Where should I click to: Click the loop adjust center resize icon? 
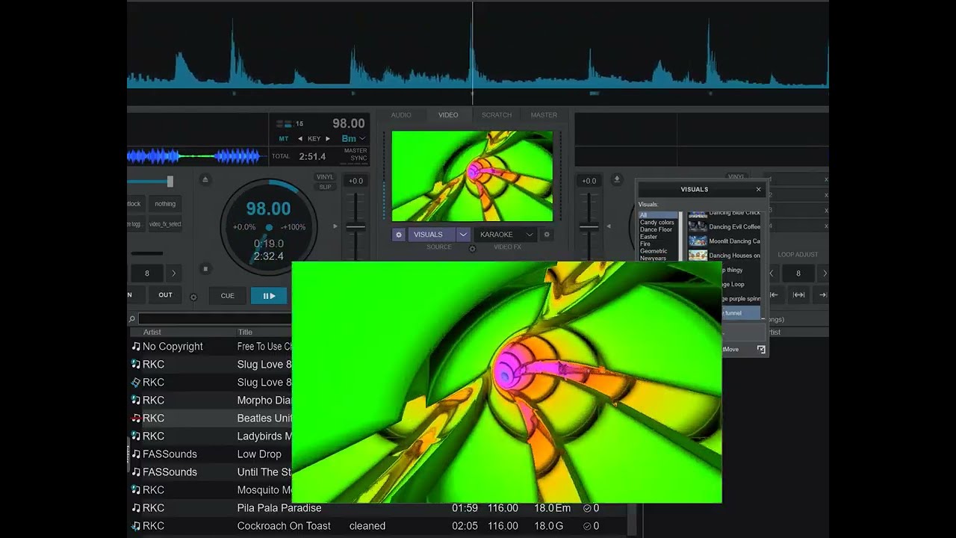pos(798,295)
